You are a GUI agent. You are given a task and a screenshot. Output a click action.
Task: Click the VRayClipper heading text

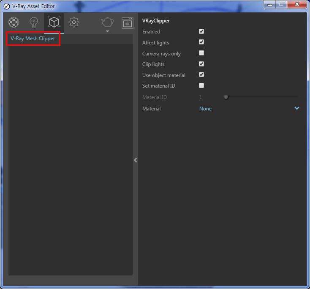pos(156,21)
